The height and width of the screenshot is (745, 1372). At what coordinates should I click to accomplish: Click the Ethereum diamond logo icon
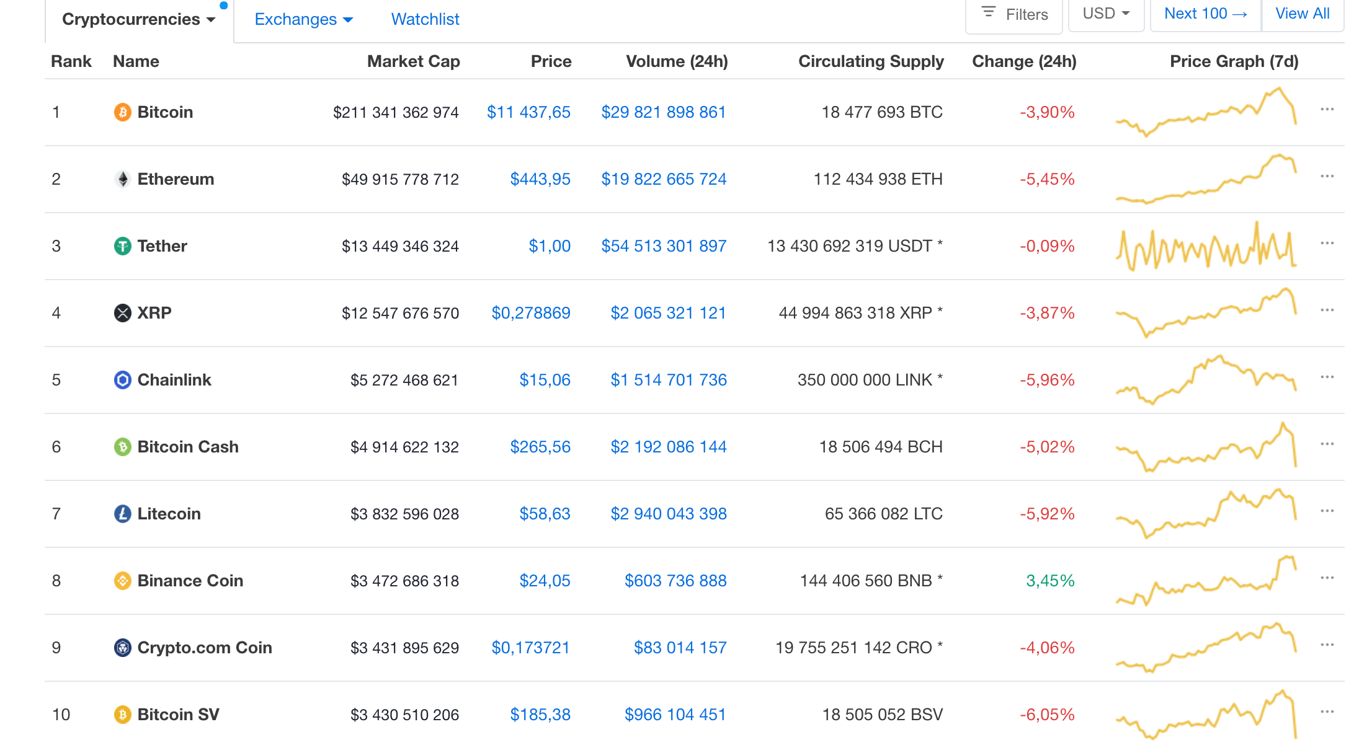[x=122, y=179]
